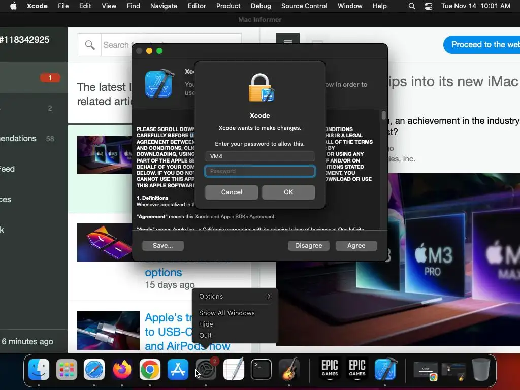
Task: Open Launchpad from the Dock
Action: [67, 369]
